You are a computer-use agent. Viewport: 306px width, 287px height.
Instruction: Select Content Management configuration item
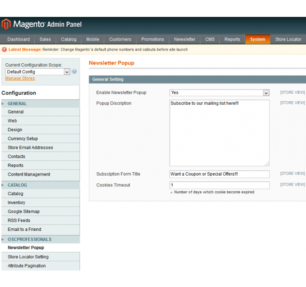tap(41, 174)
